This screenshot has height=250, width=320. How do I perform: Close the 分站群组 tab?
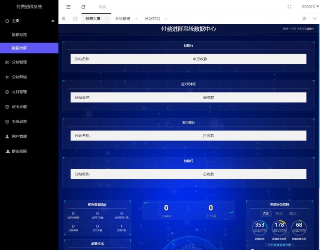click(166, 19)
